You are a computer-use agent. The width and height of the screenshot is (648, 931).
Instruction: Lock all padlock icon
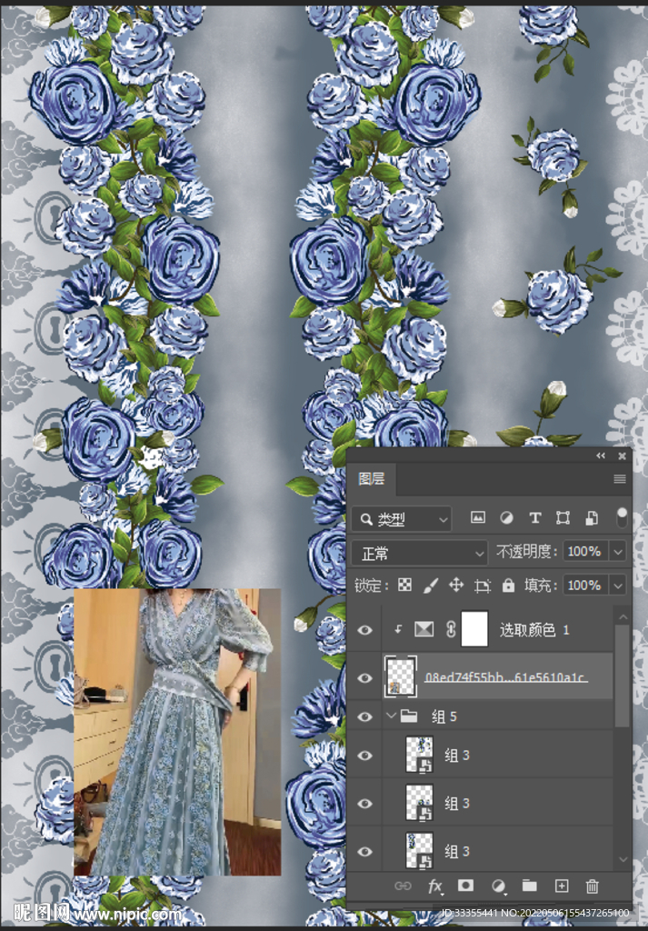[508, 586]
